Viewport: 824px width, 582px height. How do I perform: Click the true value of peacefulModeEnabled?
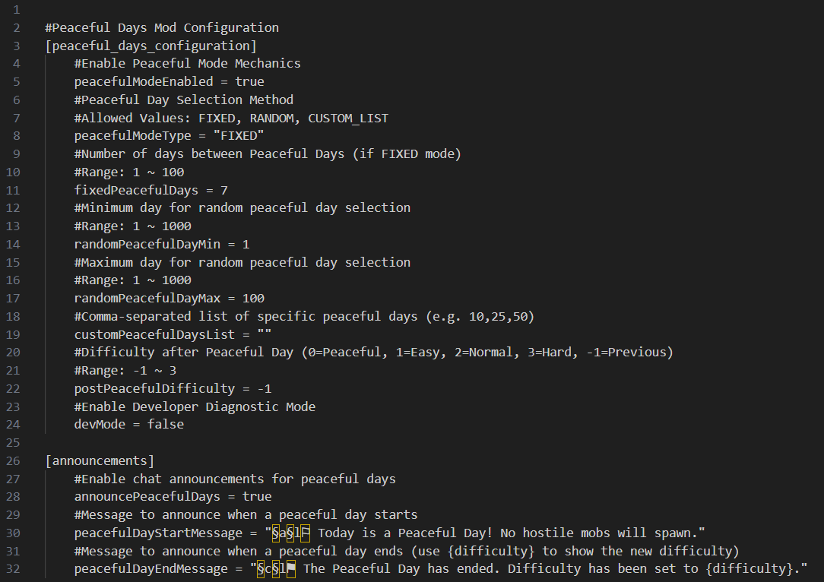coord(249,81)
